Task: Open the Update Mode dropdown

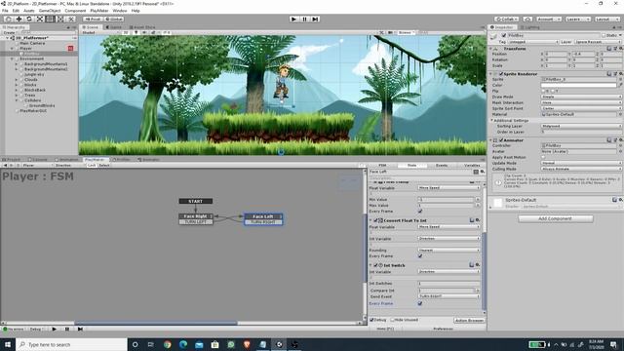Action: [581, 163]
